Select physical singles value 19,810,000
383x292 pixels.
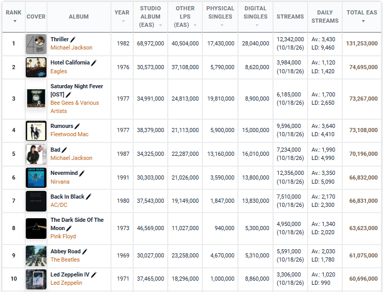coord(221,99)
